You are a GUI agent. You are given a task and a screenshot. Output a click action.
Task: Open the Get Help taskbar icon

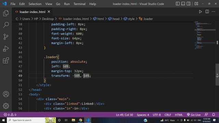pos(145,120)
